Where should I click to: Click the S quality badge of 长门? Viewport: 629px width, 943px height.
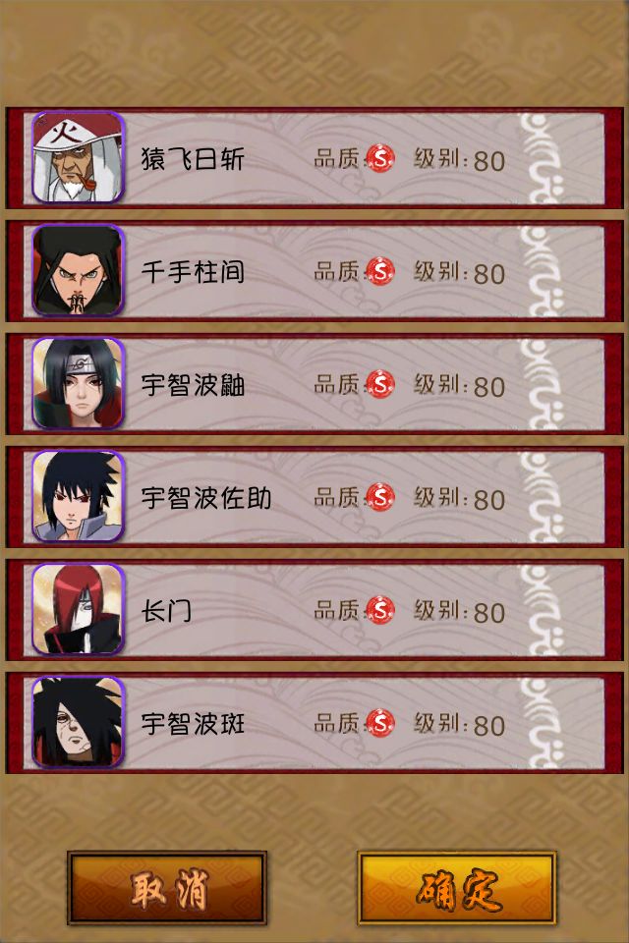pos(380,611)
